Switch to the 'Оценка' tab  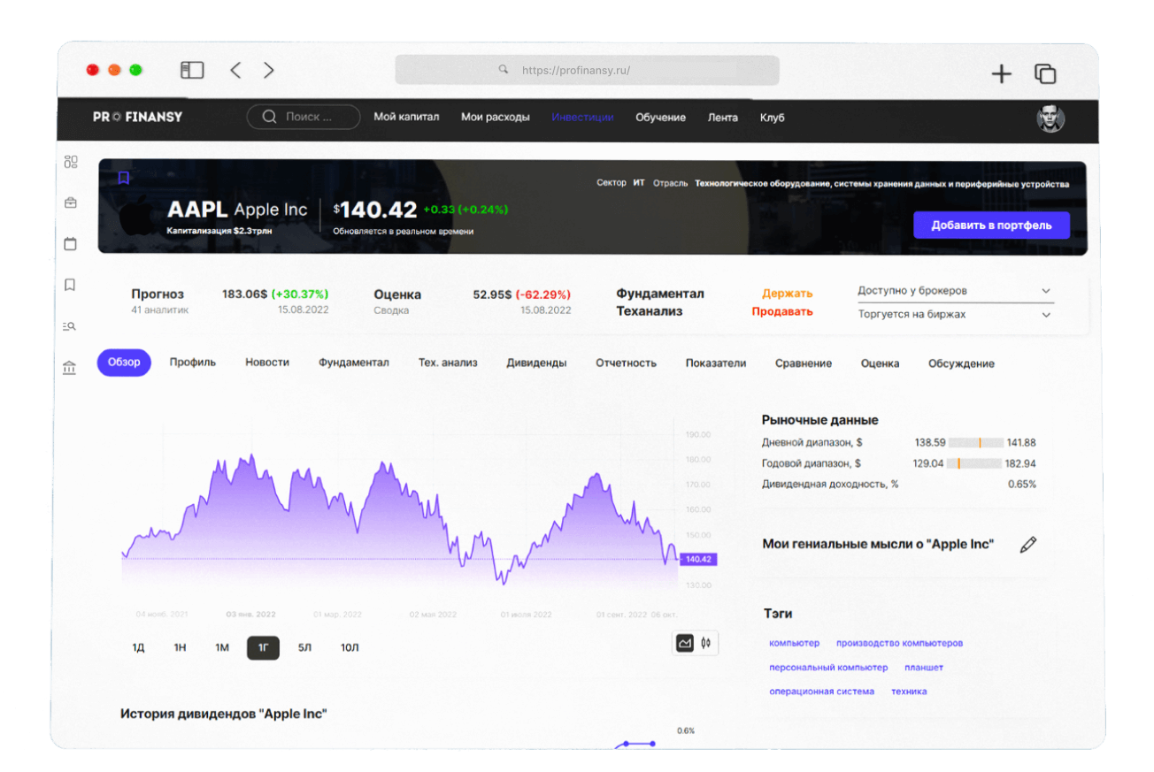click(x=880, y=363)
